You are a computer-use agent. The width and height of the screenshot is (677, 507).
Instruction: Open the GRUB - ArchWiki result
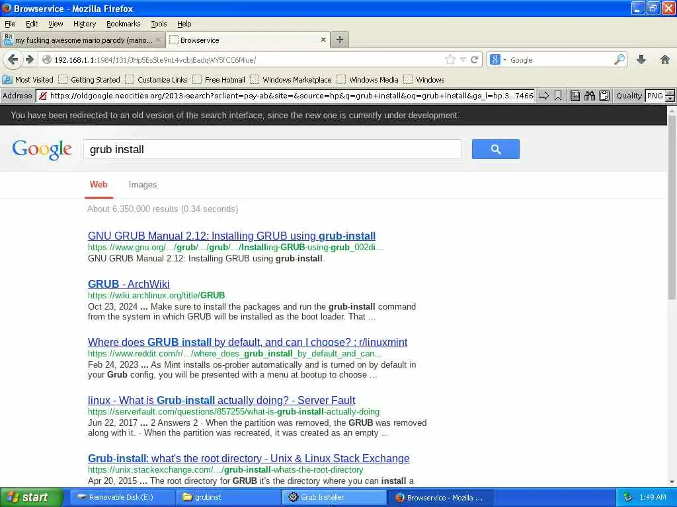pos(129,284)
